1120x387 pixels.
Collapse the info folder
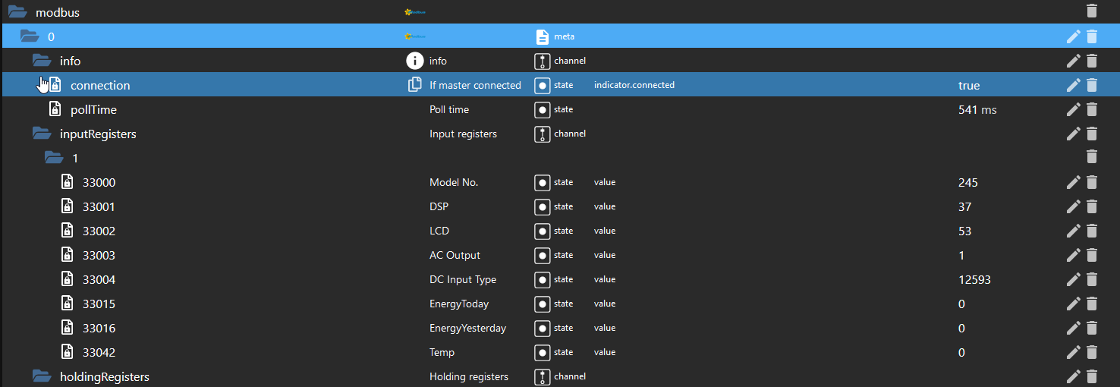click(x=42, y=61)
